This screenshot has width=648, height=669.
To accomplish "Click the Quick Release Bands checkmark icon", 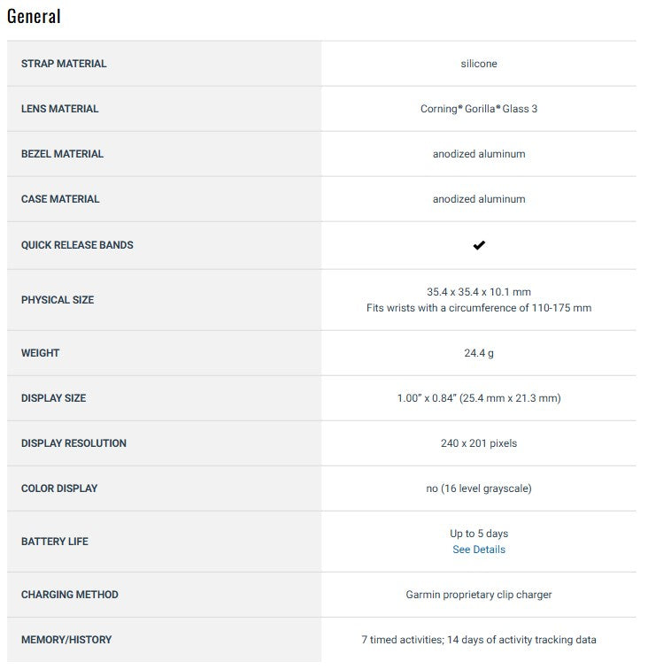I will click(479, 245).
